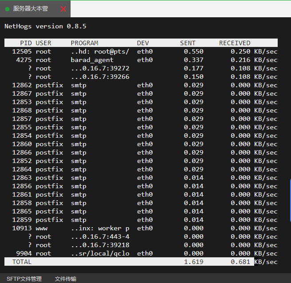The height and width of the screenshot is (283, 291).
Task: Click the terminal scrollbar on the right edge
Action: point(290,200)
